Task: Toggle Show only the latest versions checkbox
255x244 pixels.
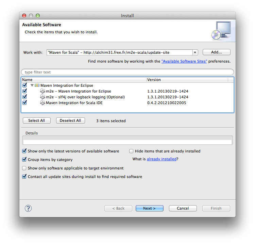Action: tap(24, 151)
